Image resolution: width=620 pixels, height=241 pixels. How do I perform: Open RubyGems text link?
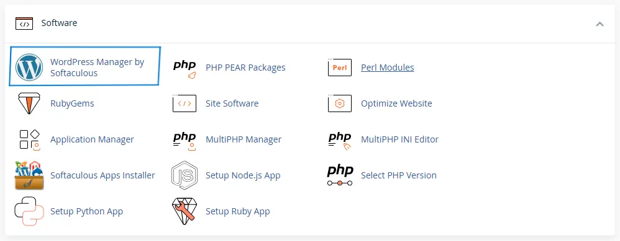coord(72,103)
